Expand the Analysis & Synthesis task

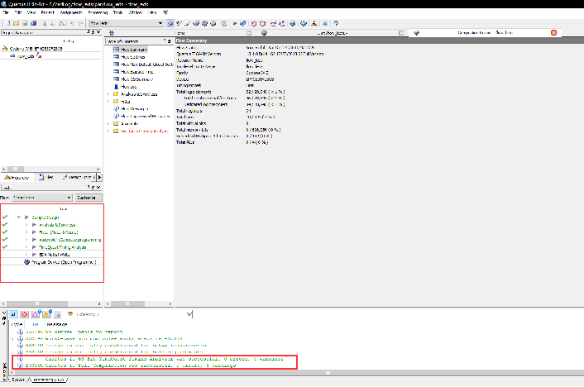point(26,225)
